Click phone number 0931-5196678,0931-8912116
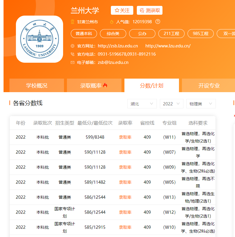Viewport: 235px width, 237px height. pos(127,54)
